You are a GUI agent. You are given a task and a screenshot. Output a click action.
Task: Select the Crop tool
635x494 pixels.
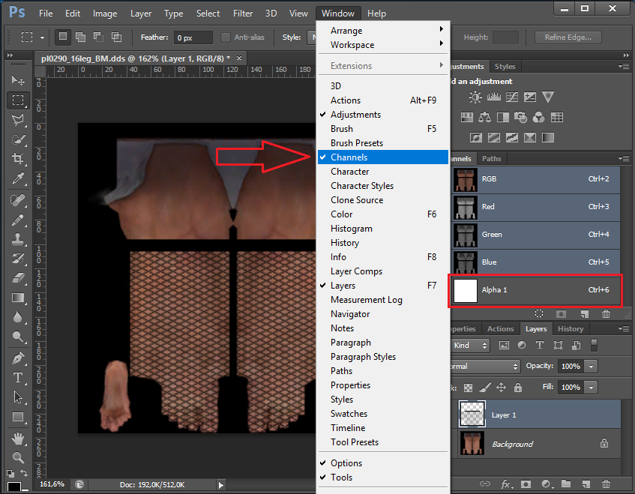(18, 158)
